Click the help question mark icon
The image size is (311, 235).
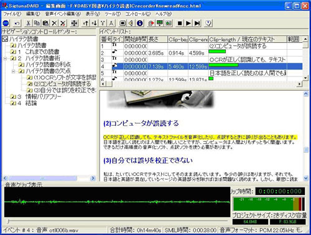208,23
